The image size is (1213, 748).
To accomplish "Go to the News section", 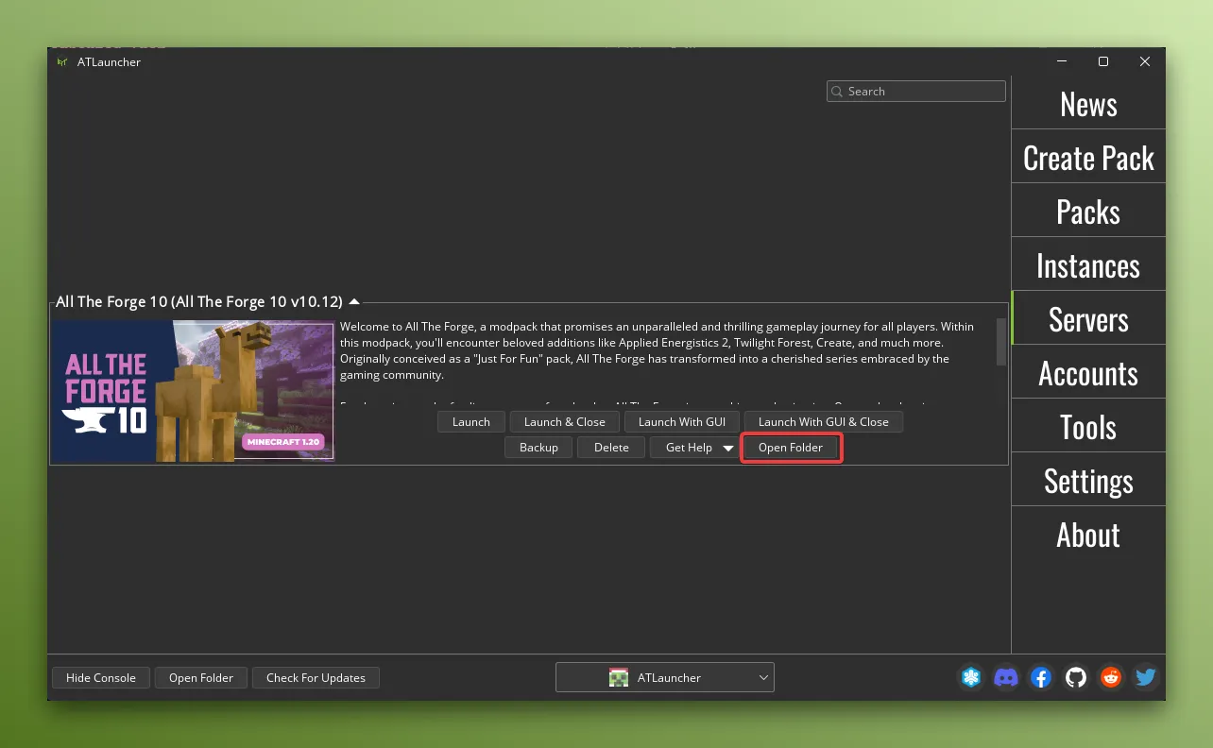I will (x=1087, y=103).
